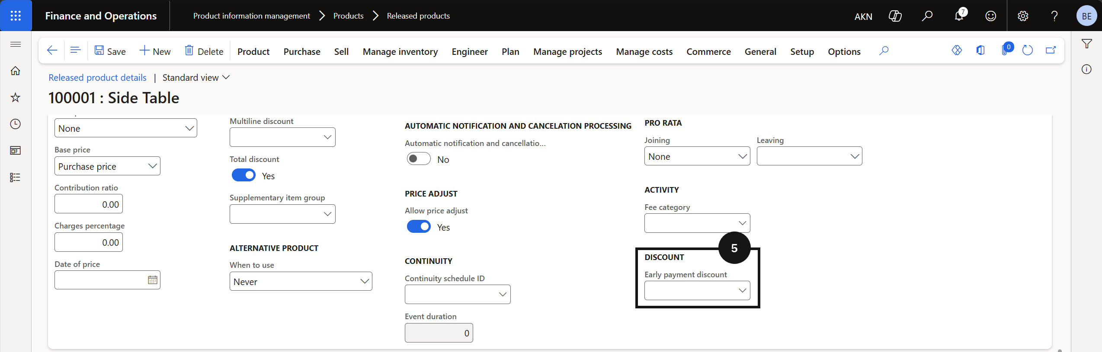Open Copilot from the top bar

(895, 16)
